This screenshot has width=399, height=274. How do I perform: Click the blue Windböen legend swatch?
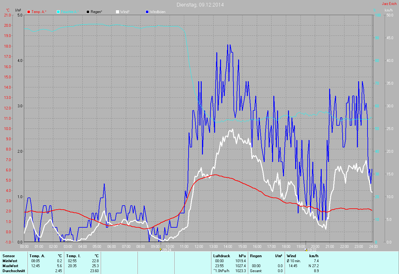(147, 12)
